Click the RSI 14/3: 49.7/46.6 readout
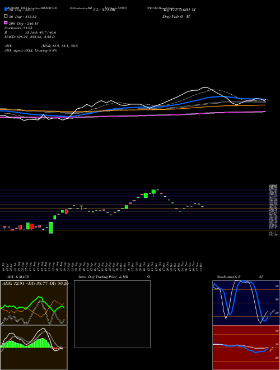This screenshot has width=280, height=370. pyautogui.click(x=30, y=33)
